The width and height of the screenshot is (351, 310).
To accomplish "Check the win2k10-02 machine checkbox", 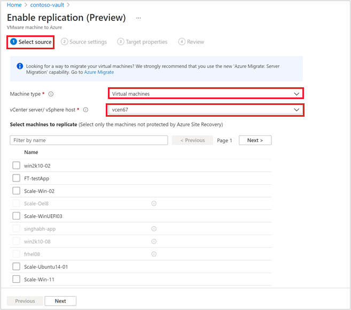I will coord(16,165).
